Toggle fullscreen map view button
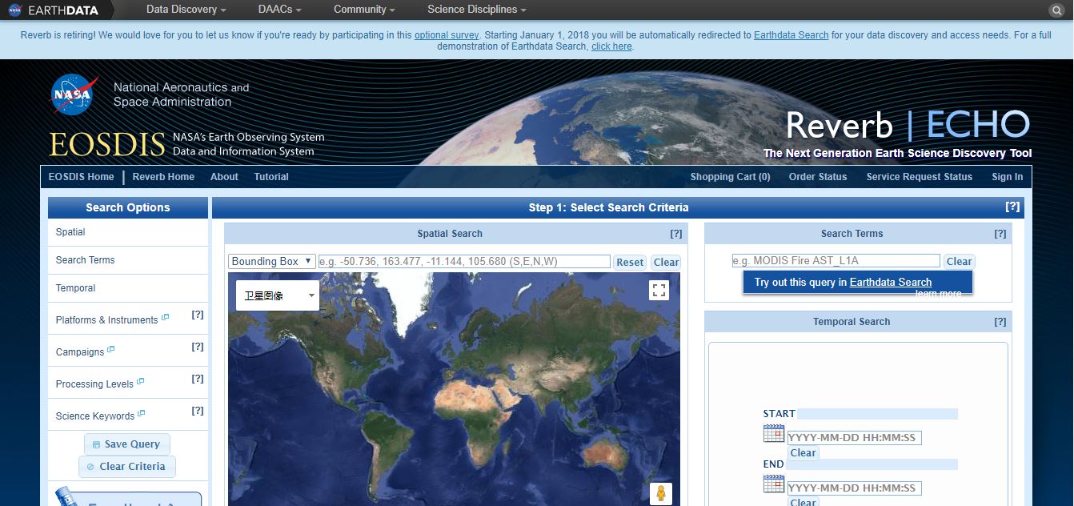Screen dimensions: 1074x506 click(x=659, y=290)
